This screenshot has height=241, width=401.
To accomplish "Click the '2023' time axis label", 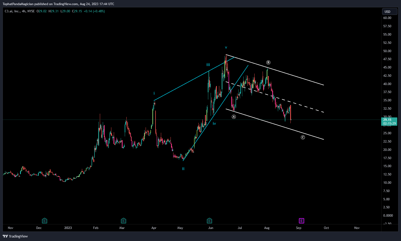I will (68, 228).
